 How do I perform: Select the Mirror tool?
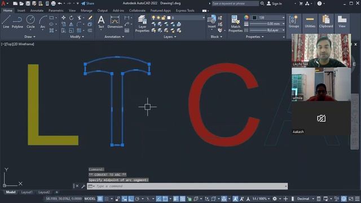point(72,24)
